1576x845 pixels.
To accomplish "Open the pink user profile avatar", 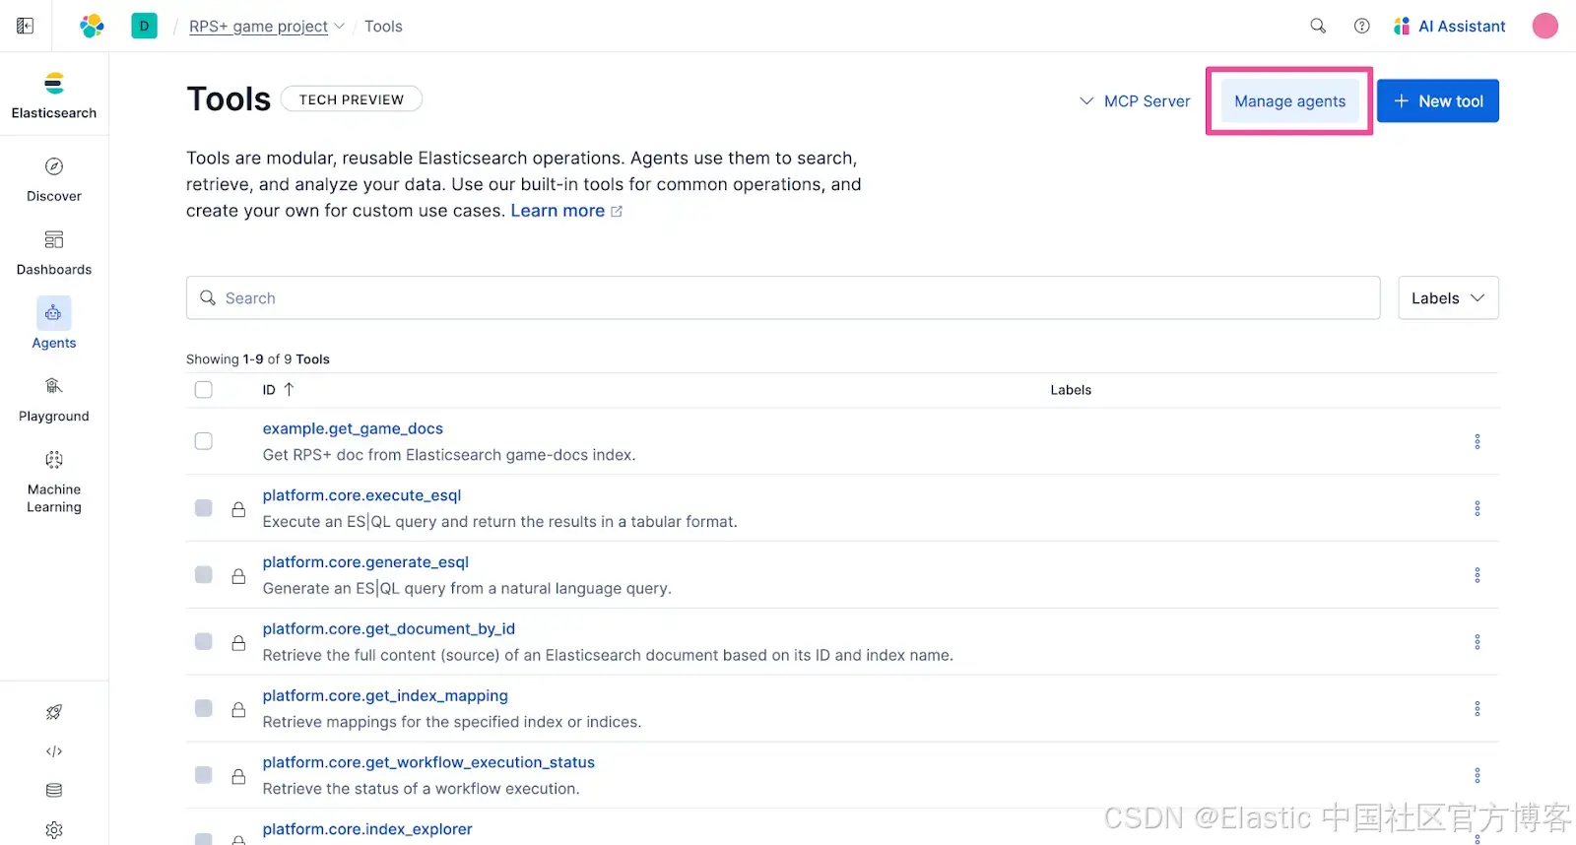I will point(1544,26).
